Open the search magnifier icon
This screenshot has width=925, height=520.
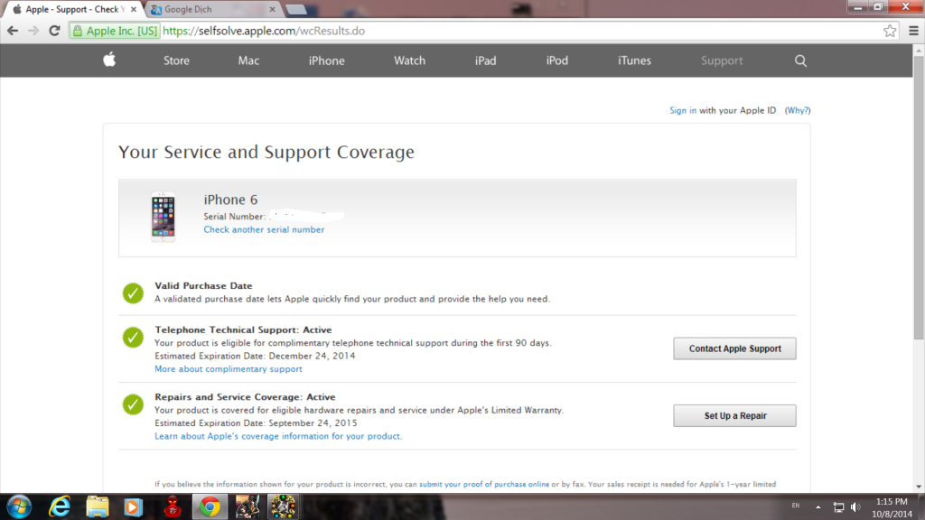click(800, 60)
